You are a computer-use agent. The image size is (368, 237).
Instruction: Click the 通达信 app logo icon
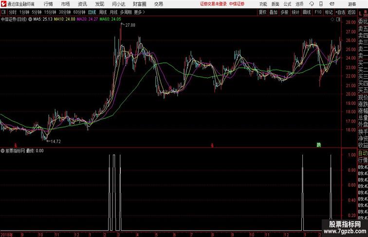pyautogui.click(x=3, y=4)
